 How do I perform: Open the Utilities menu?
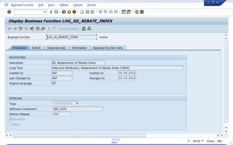pos(64,5)
